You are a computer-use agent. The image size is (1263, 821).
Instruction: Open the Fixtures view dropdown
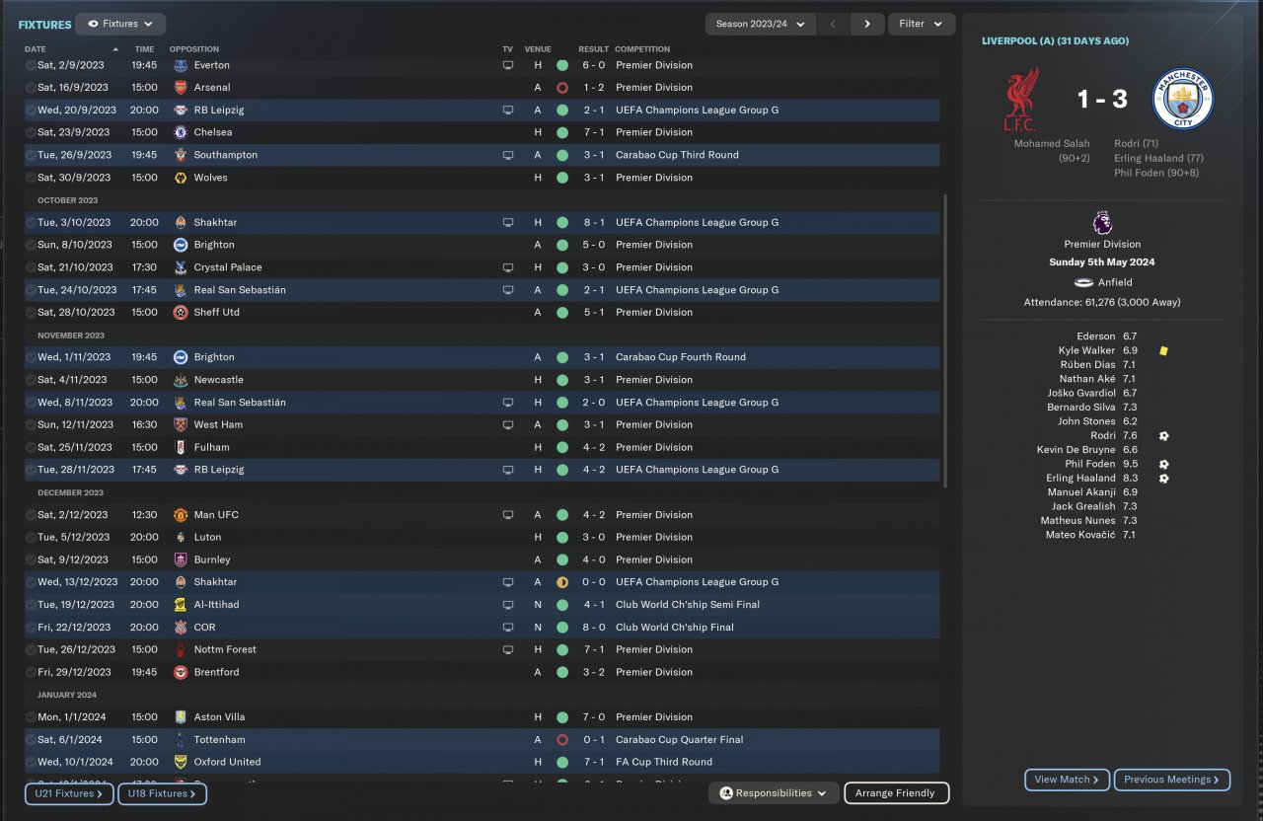tap(120, 24)
